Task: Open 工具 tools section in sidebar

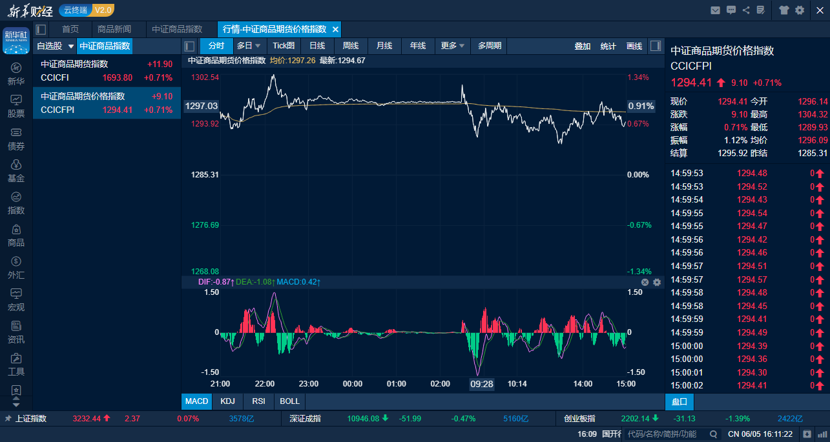Action: tap(16, 365)
